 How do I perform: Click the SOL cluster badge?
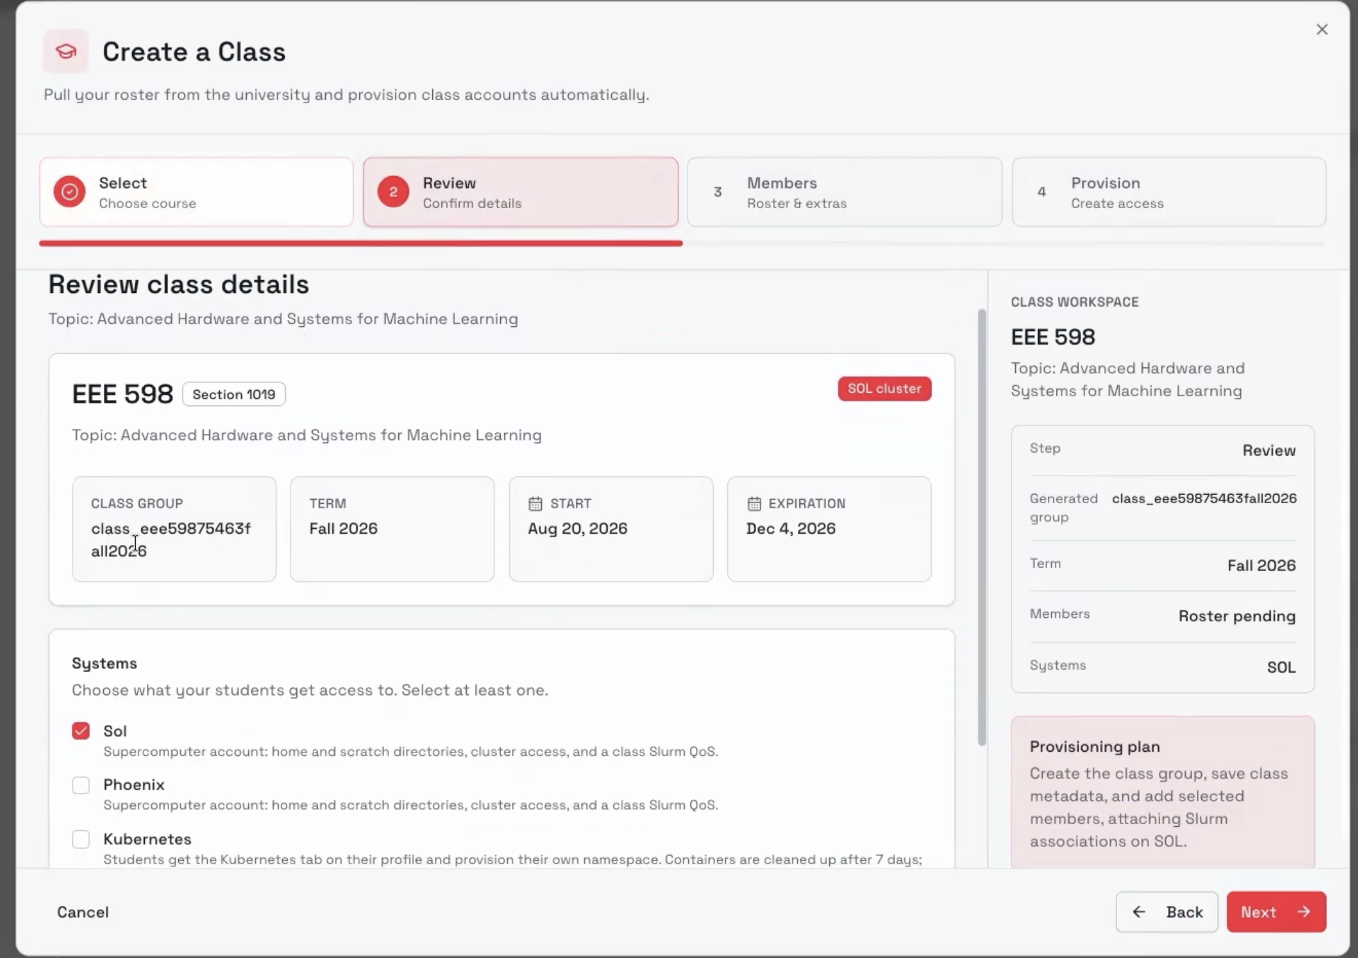[x=885, y=389]
